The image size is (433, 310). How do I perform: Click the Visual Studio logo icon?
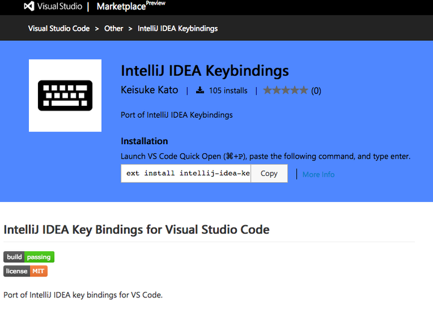[x=29, y=7]
